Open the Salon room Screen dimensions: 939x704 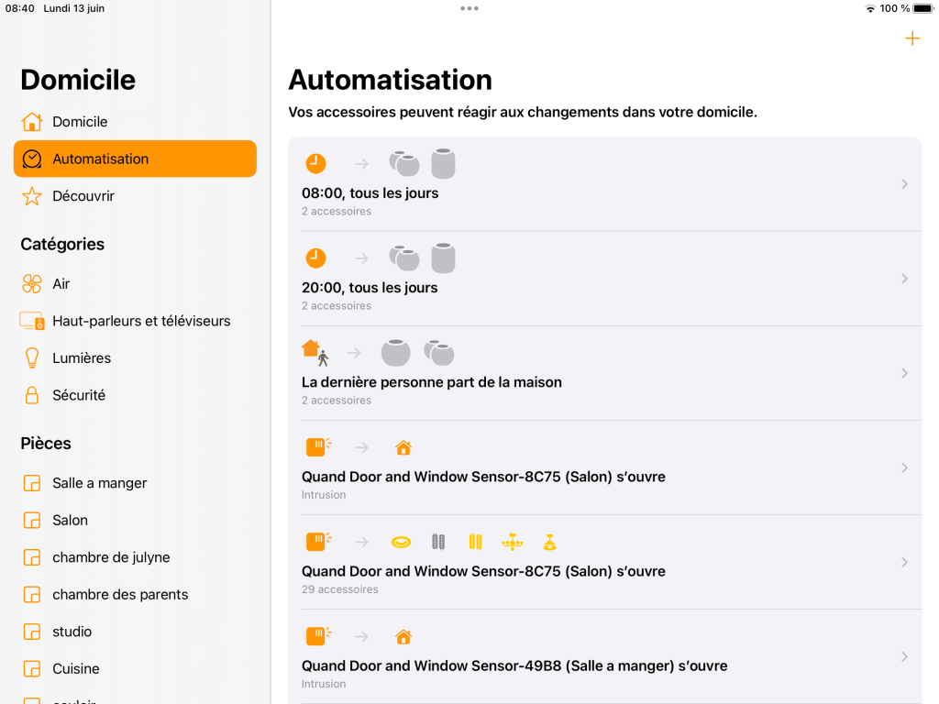pyautogui.click(x=70, y=521)
